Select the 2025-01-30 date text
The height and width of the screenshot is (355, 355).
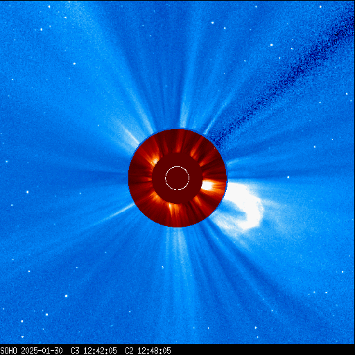point(42,351)
